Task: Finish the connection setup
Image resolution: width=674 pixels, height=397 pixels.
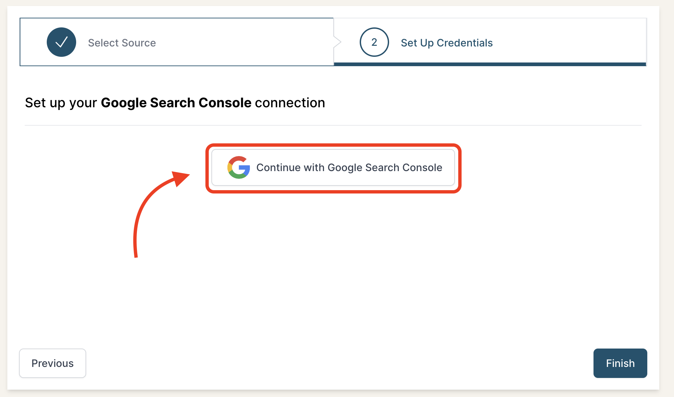Action: [x=620, y=363]
